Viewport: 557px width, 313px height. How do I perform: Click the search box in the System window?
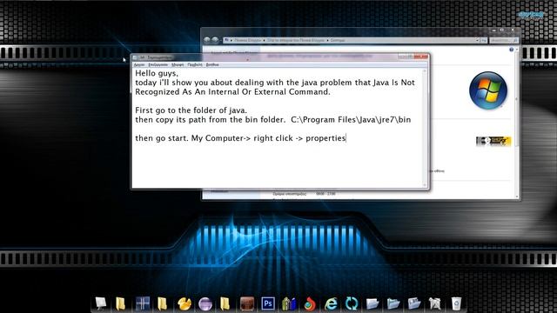pyautogui.click(x=504, y=41)
